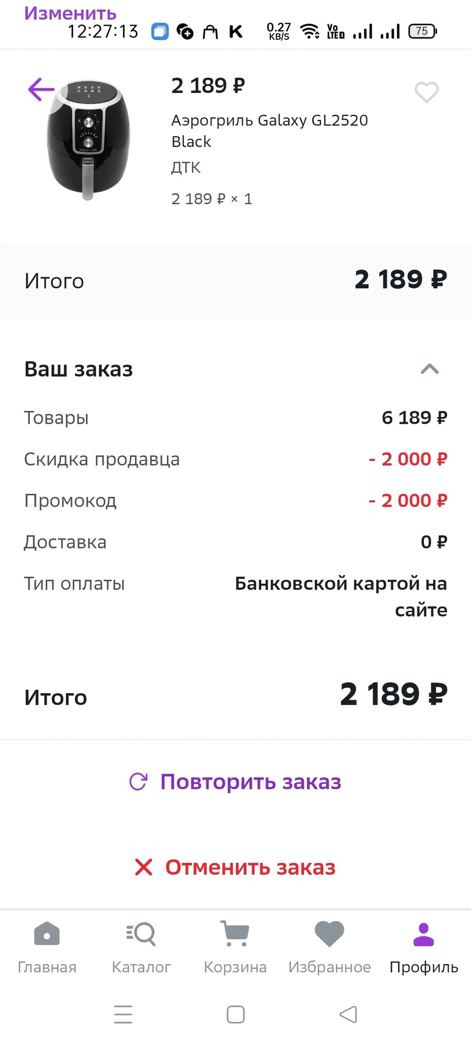Open the Главная home tab

pyautogui.click(x=47, y=947)
